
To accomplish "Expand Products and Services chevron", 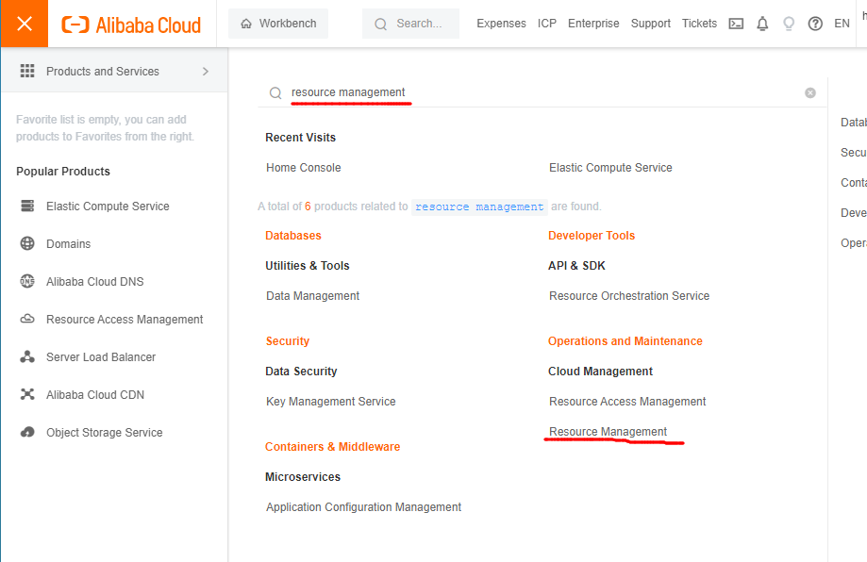I will pyautogui.click(x=206, y=72).
